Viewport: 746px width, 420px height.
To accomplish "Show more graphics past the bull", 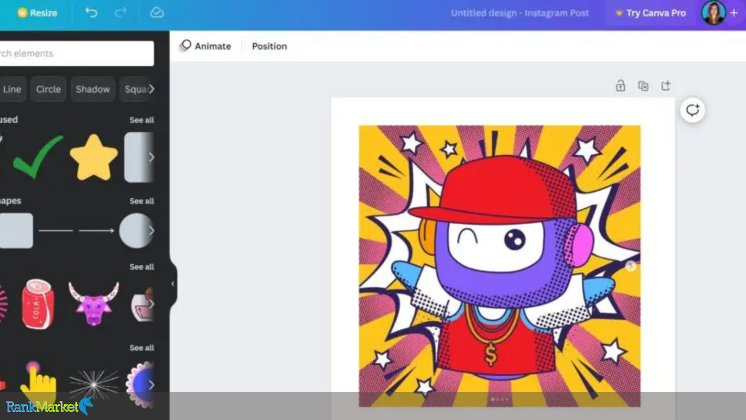I will (152, 304).
